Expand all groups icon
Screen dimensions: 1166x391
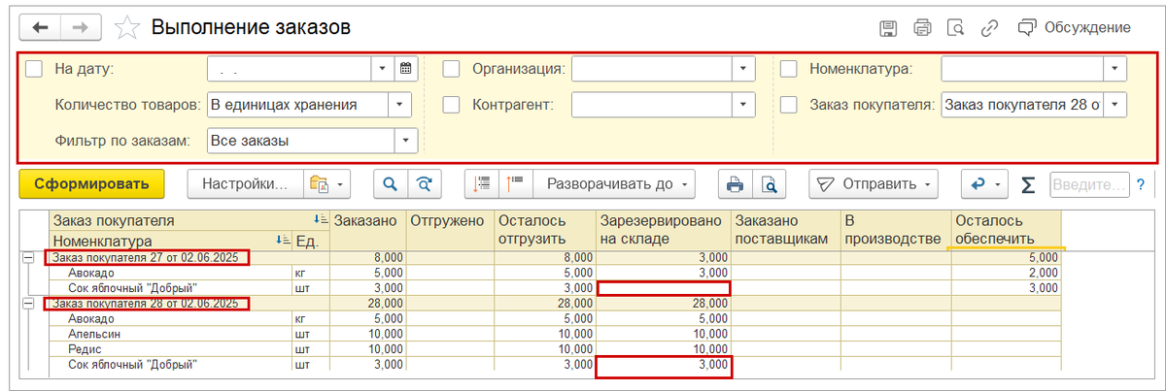(x=515, y=183)
